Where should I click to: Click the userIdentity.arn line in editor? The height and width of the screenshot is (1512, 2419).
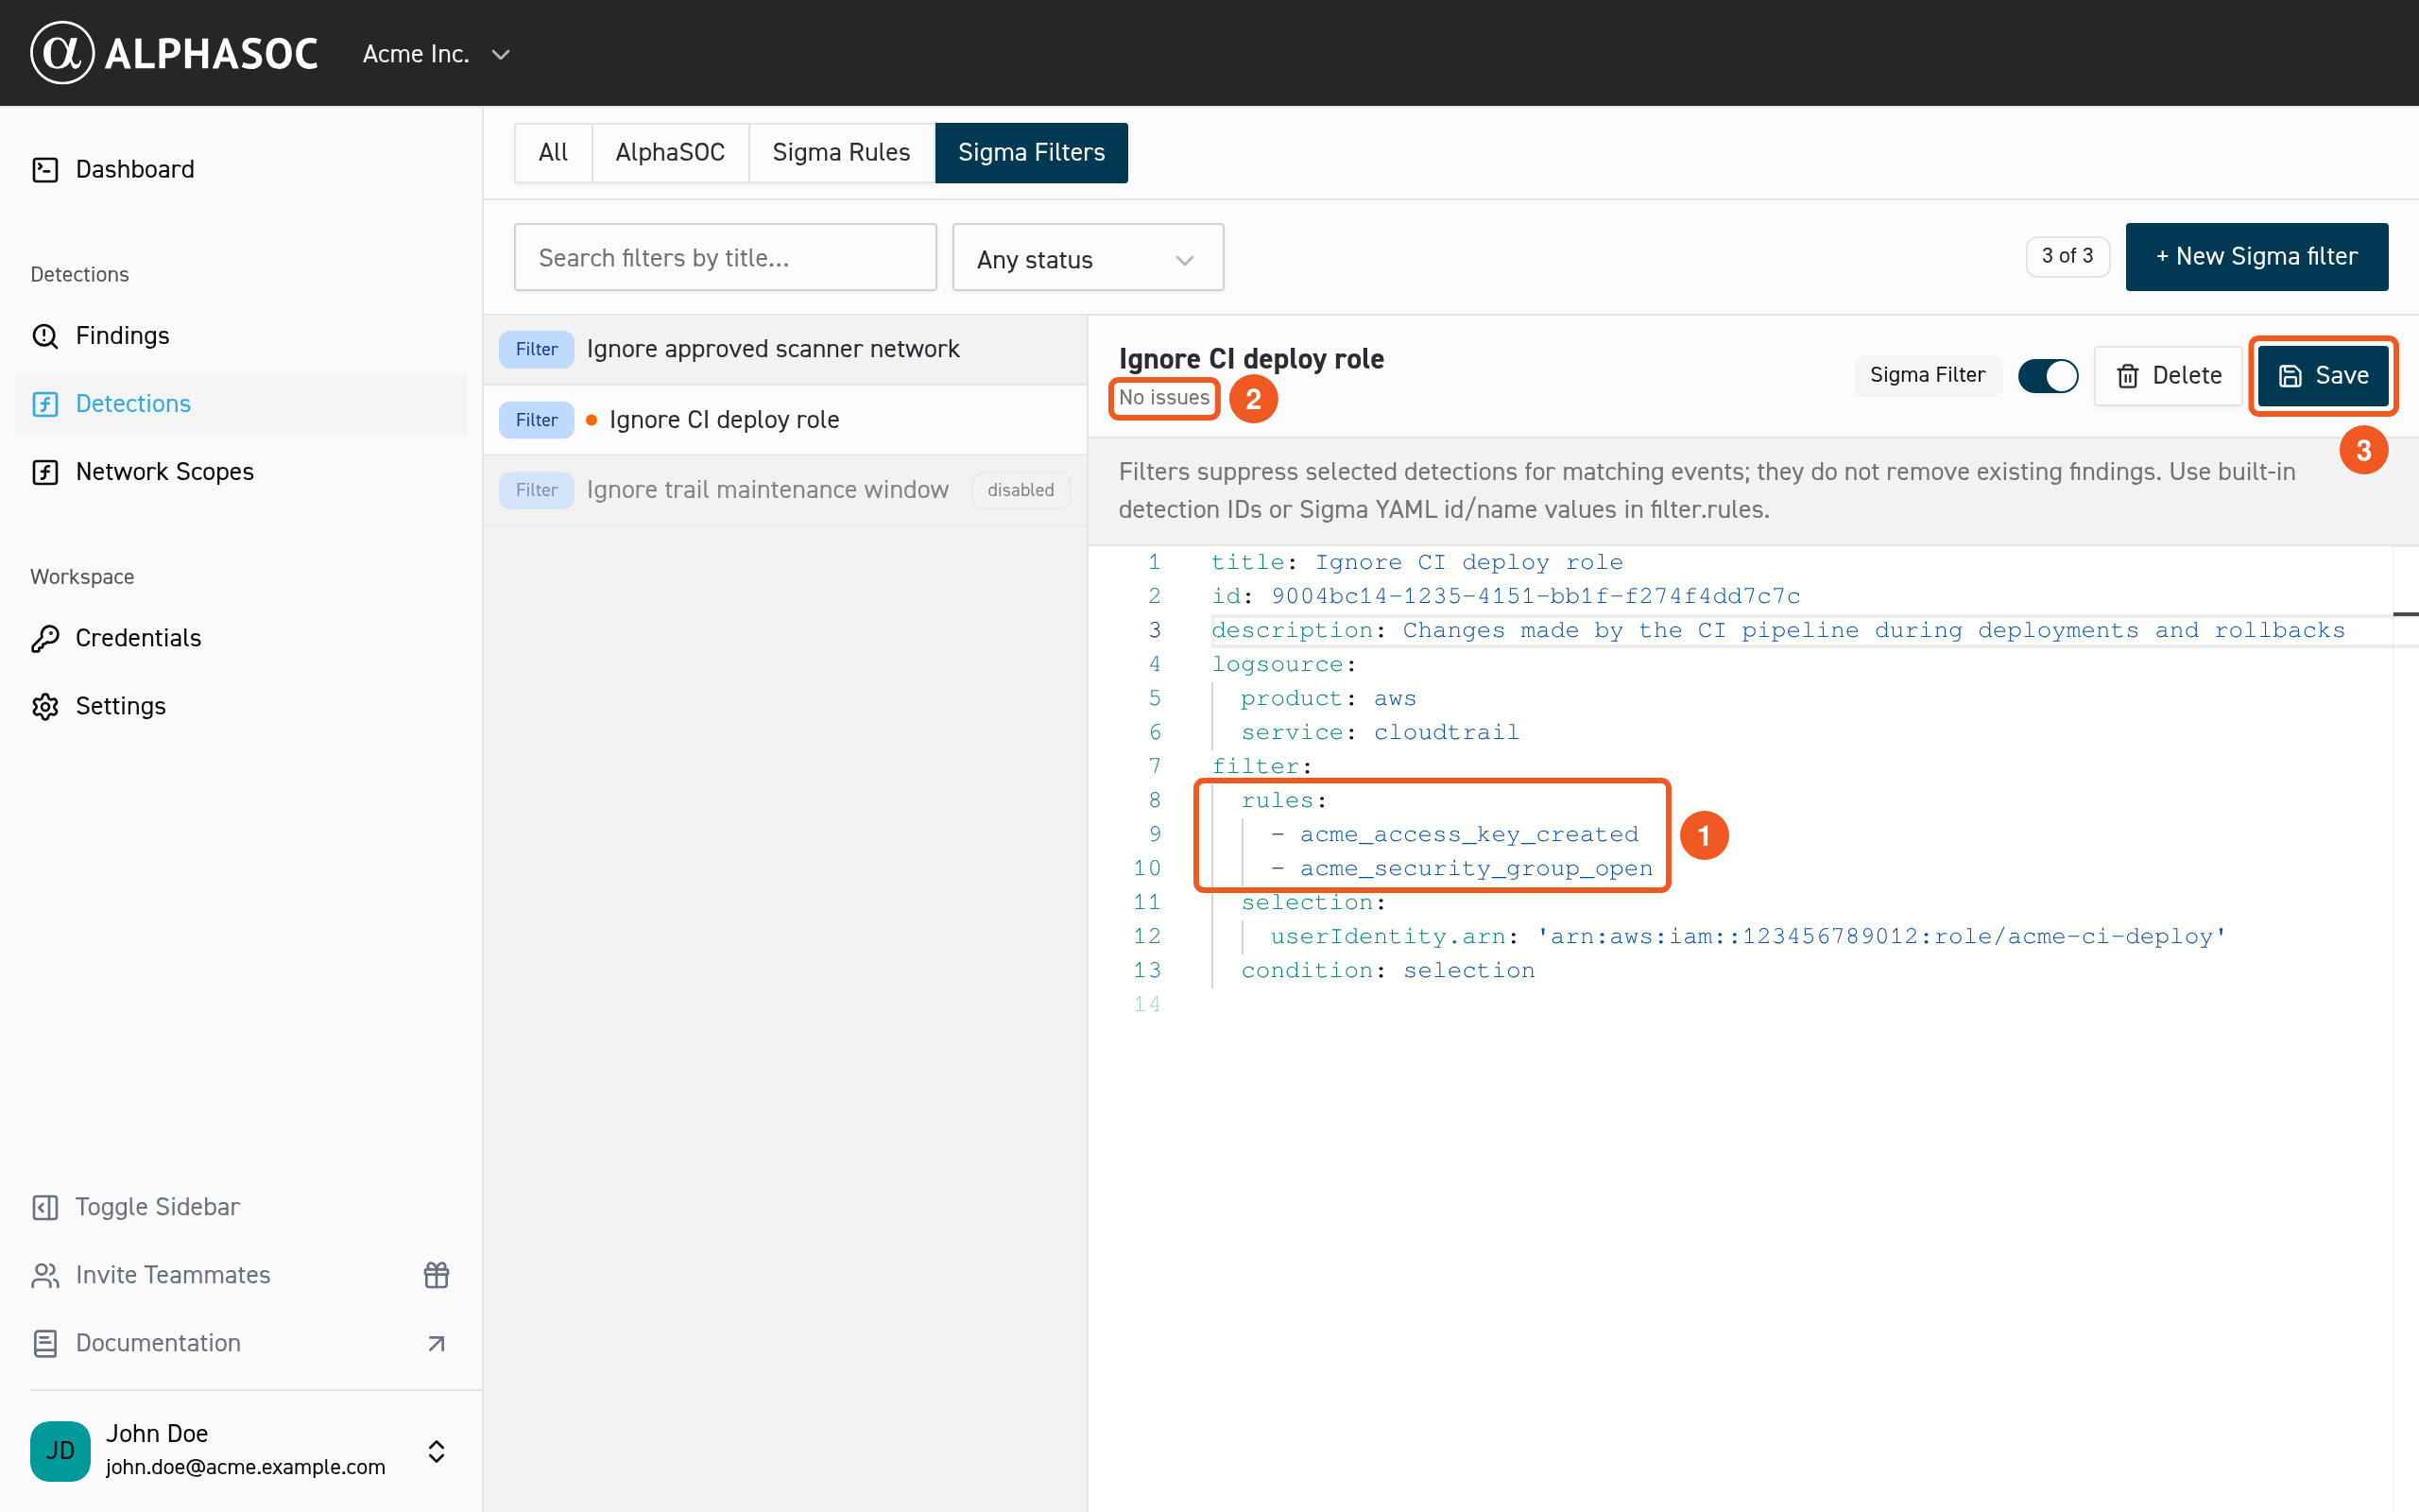pyautogui.click(x=1748, y=936)
